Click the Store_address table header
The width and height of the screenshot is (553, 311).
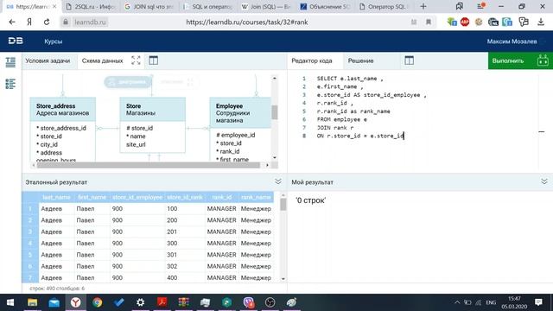point(63,110)
